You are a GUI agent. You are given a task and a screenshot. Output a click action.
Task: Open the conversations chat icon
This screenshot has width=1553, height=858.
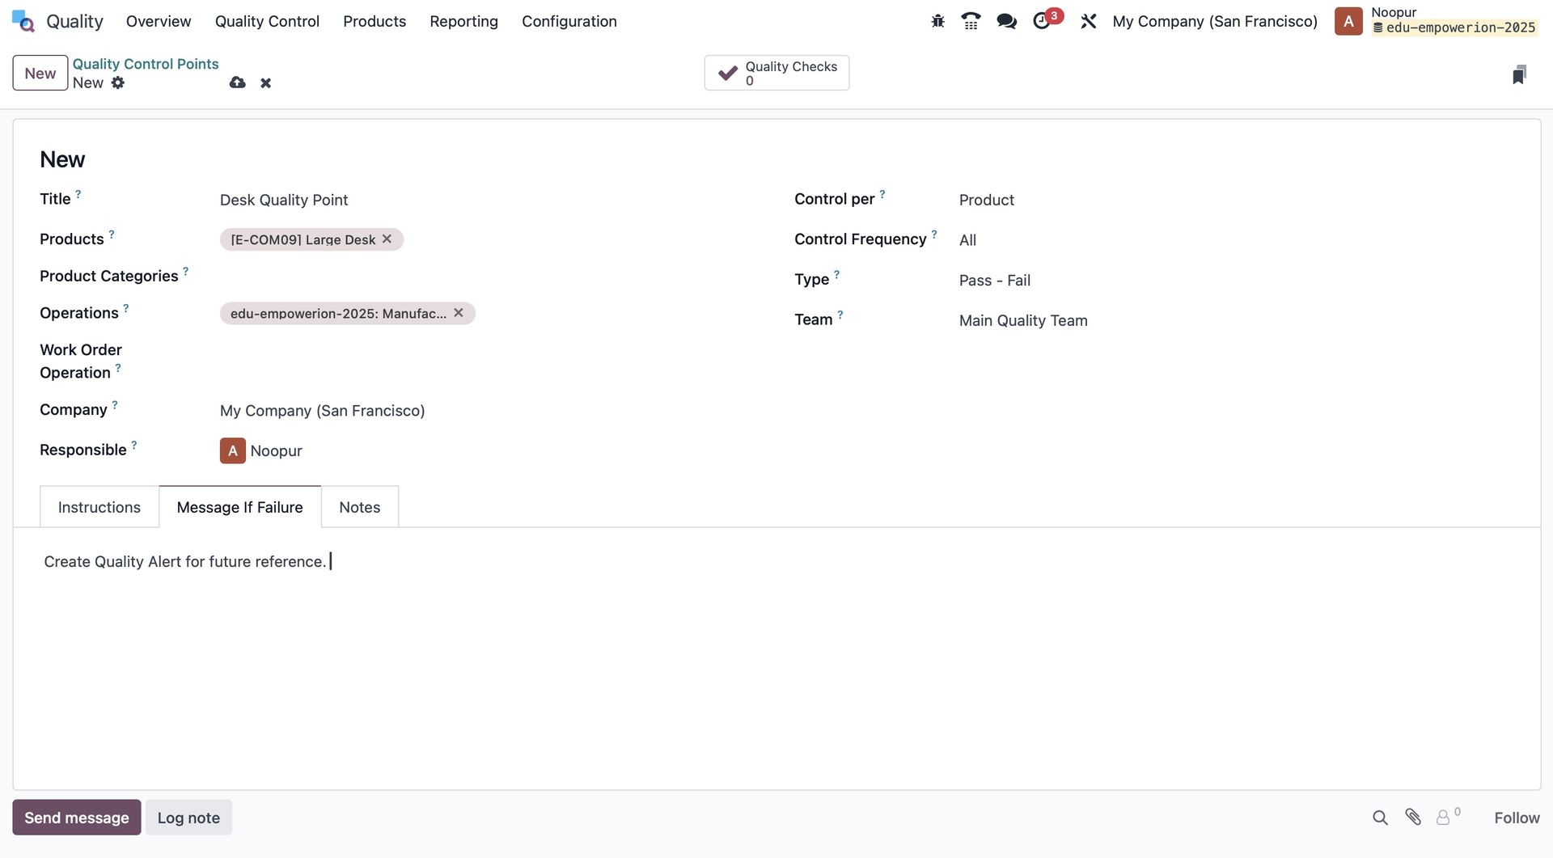coord(1006,22)
